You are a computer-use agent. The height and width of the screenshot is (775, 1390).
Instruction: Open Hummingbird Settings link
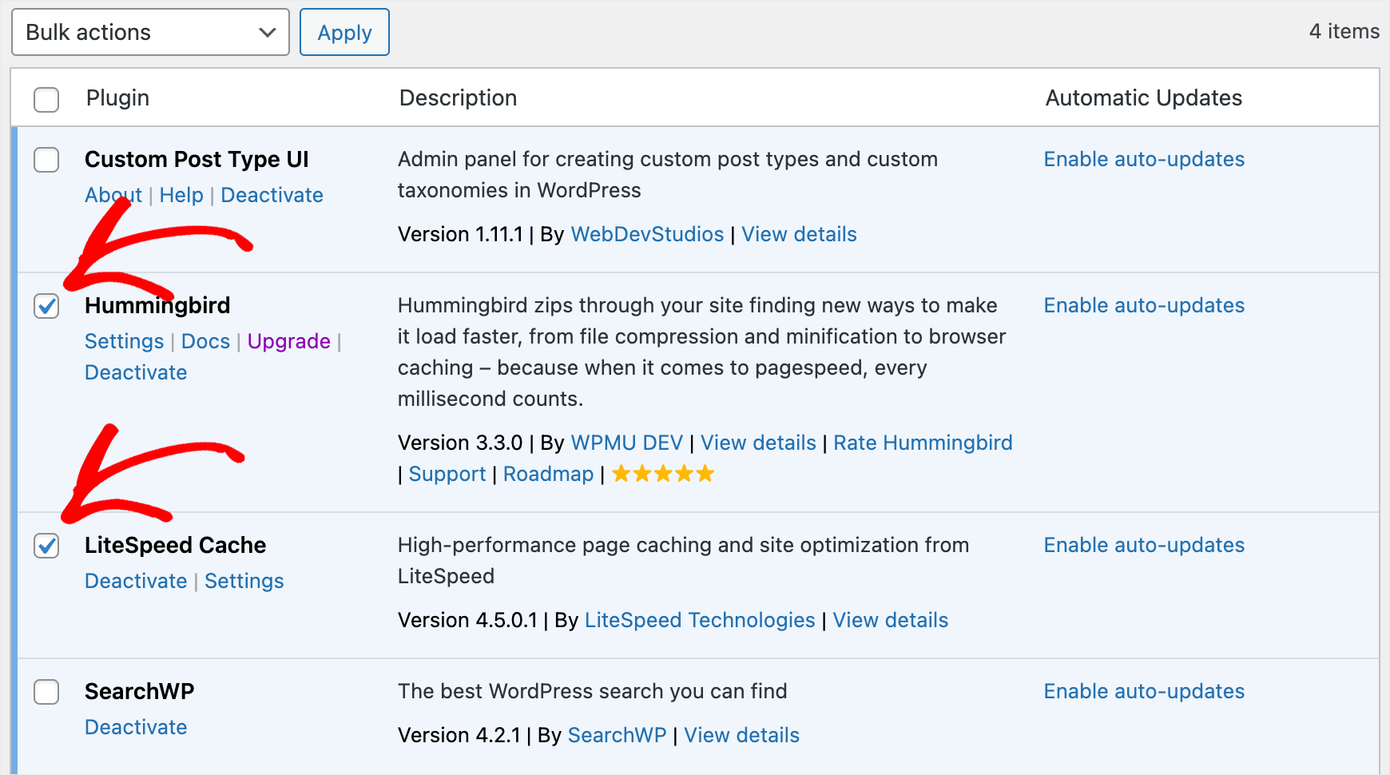tap(124, 341)
